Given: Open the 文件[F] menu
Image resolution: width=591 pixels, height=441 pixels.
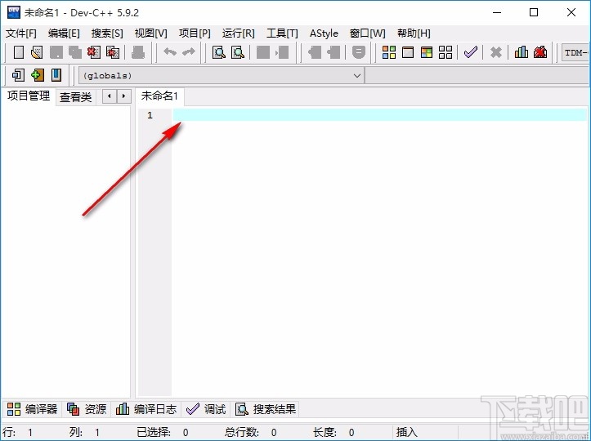Looking at the screenshot, I should 20,33.
